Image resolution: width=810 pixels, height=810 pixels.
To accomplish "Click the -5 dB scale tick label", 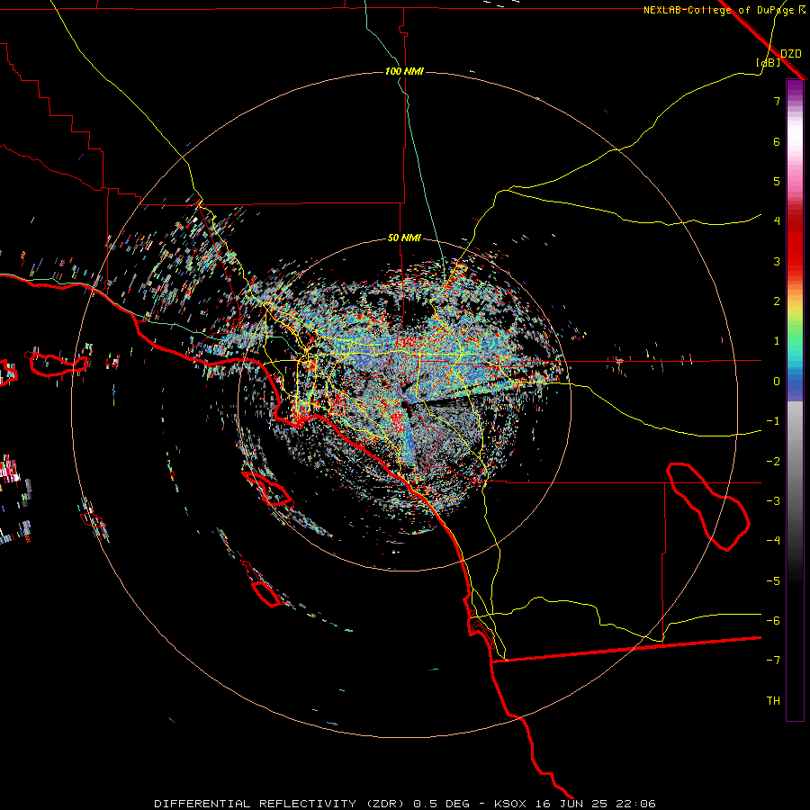I will coord(773,581).
